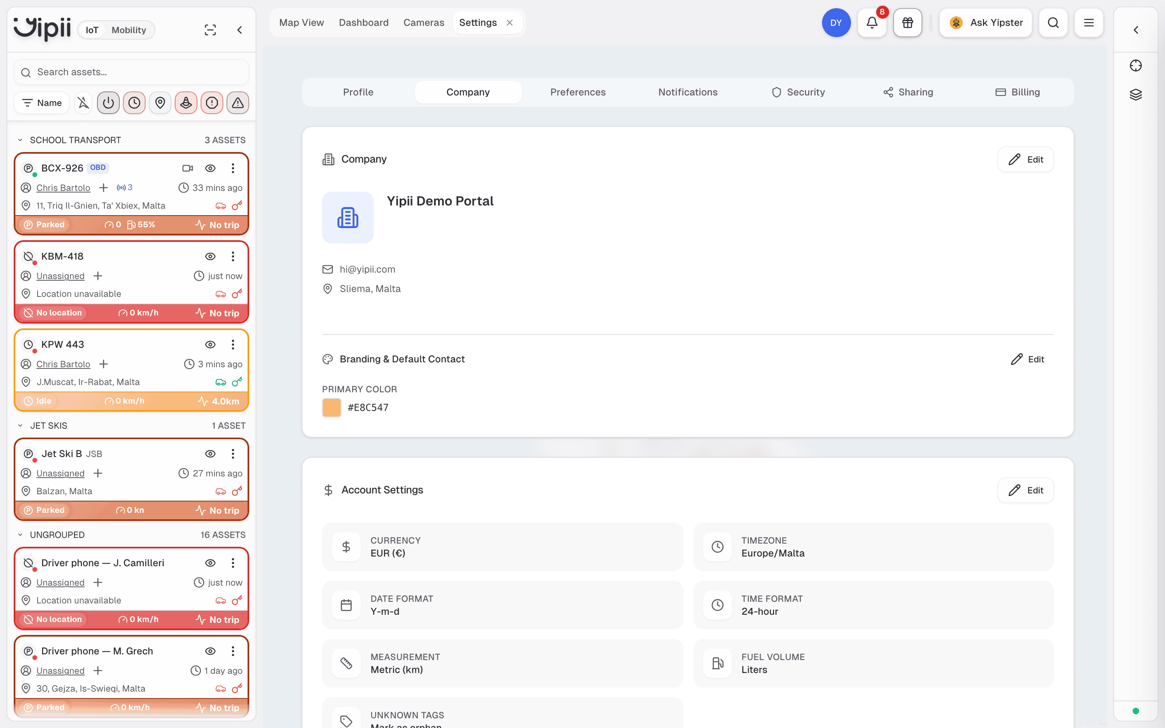
Task: Switch to Mobility mode
Action: tap(129, 30)
